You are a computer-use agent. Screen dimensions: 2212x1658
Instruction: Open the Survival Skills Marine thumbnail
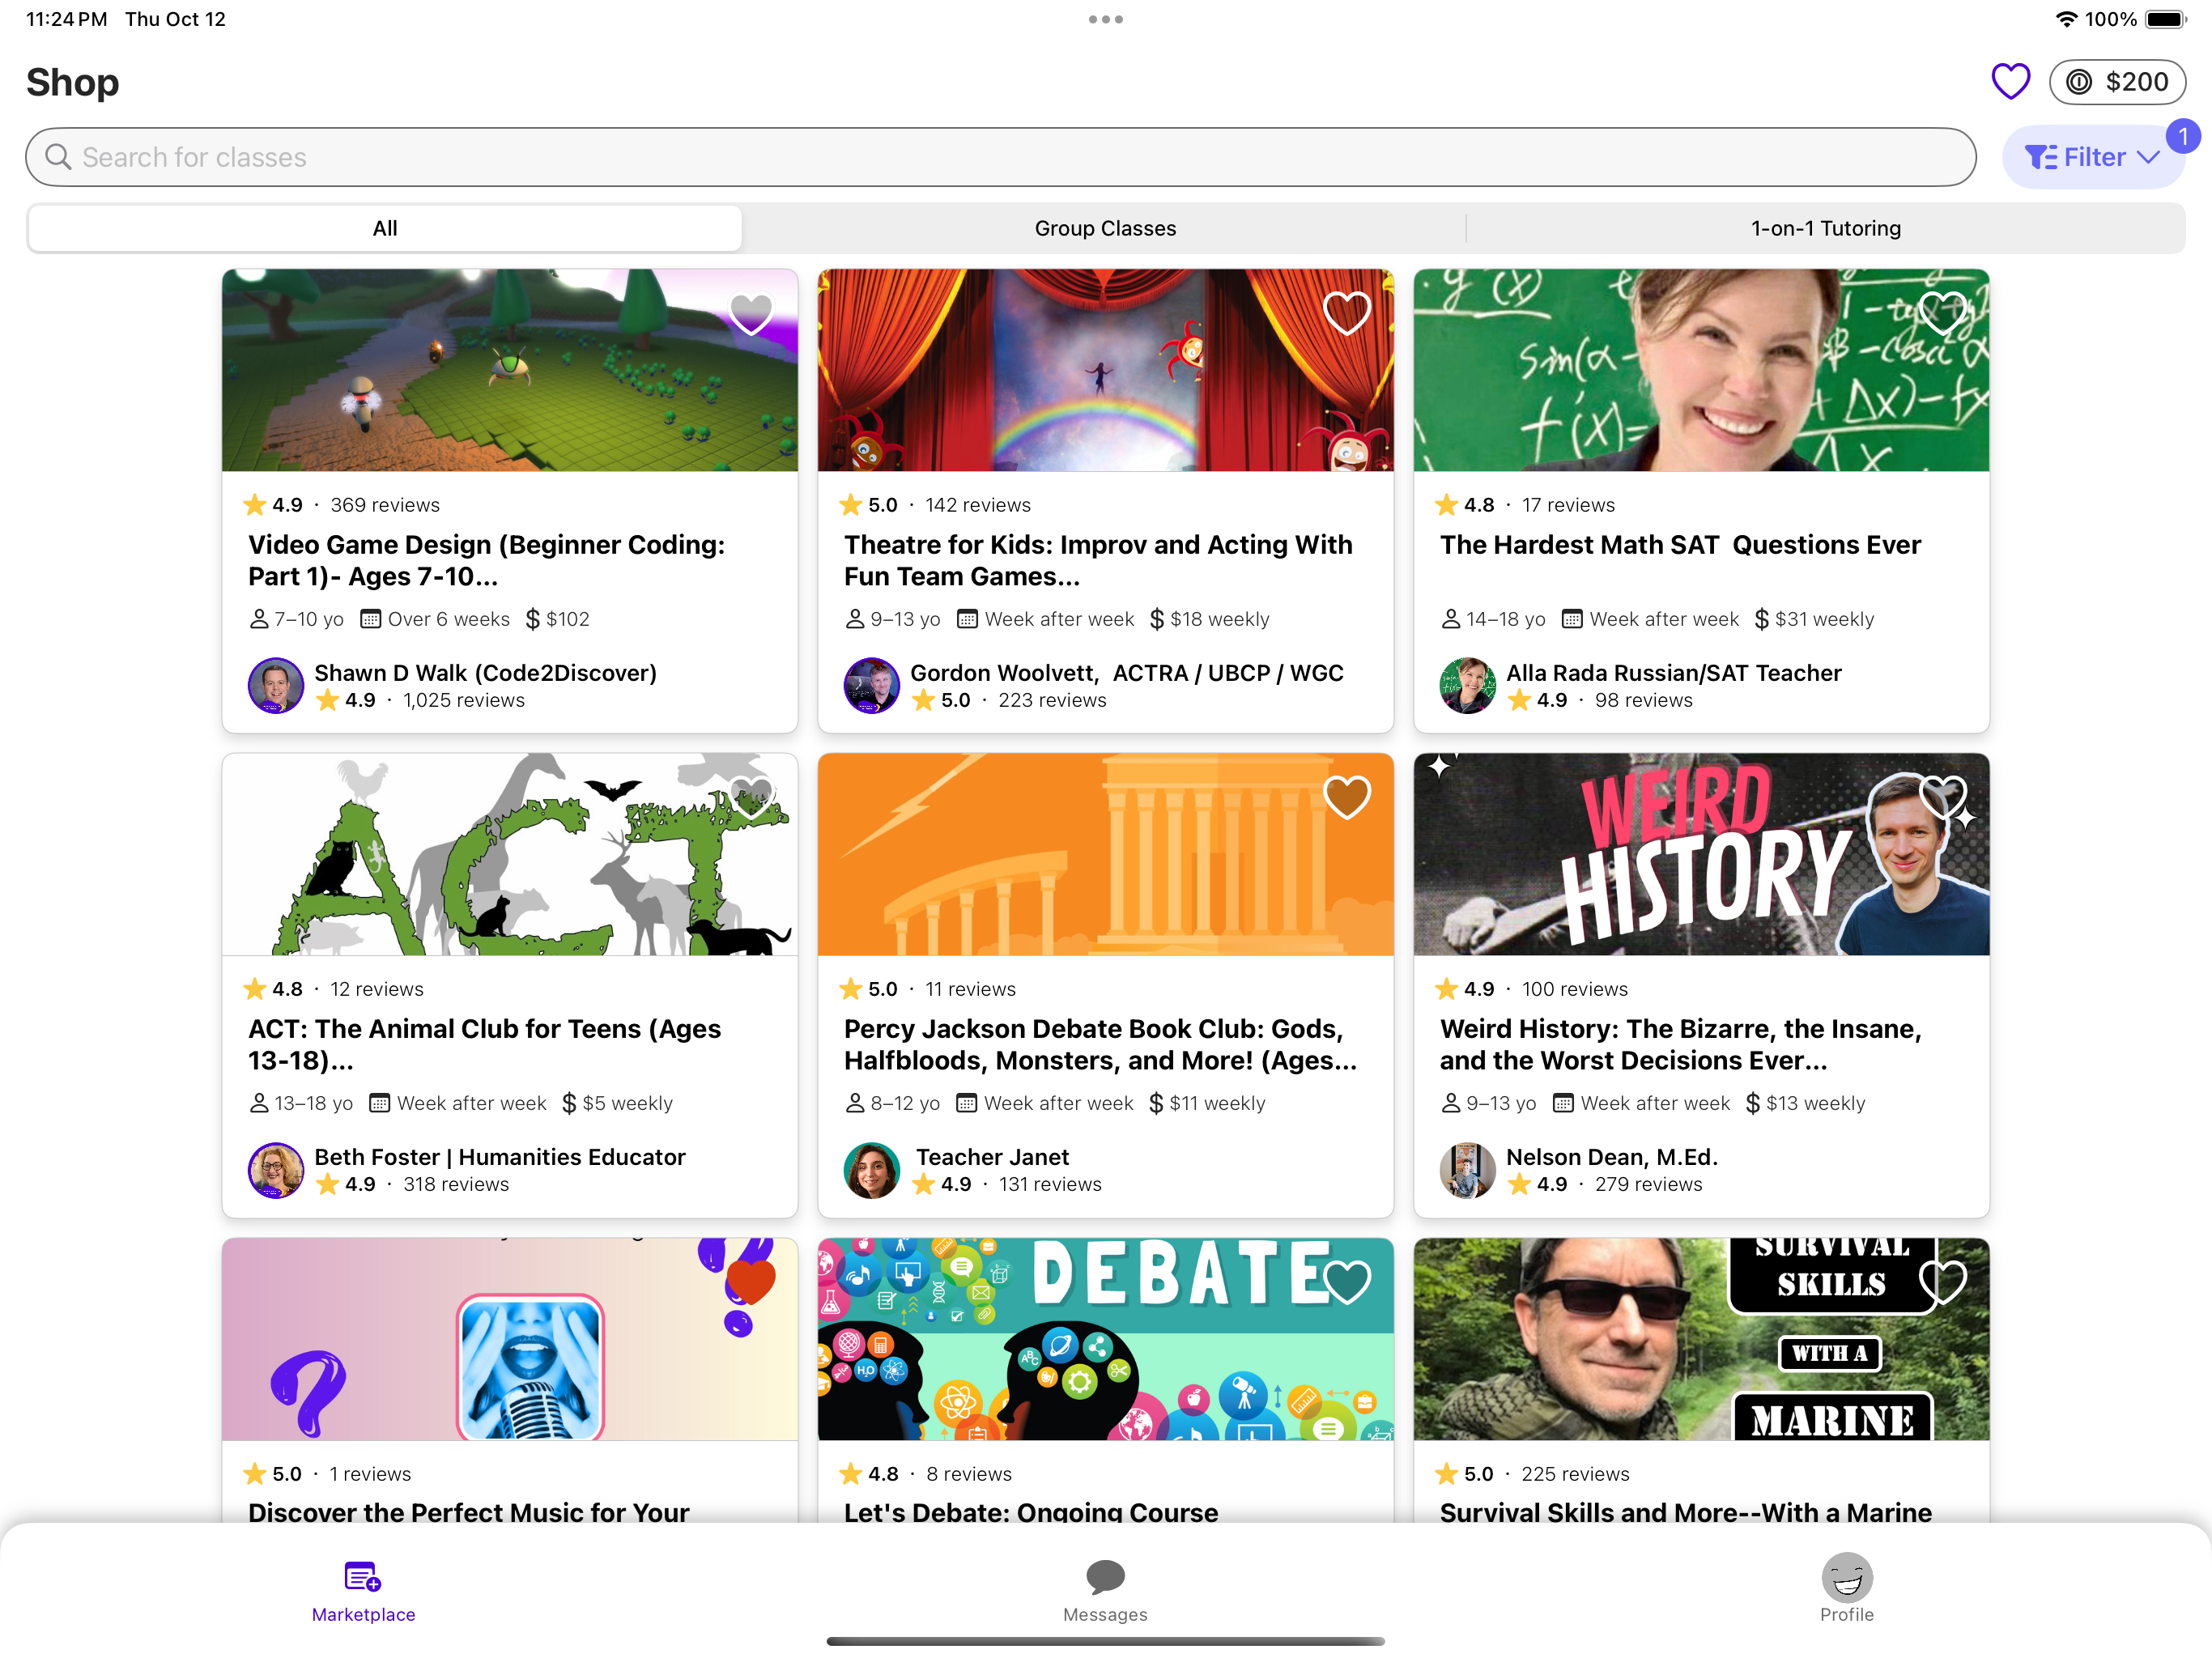pos(1701,1339)
